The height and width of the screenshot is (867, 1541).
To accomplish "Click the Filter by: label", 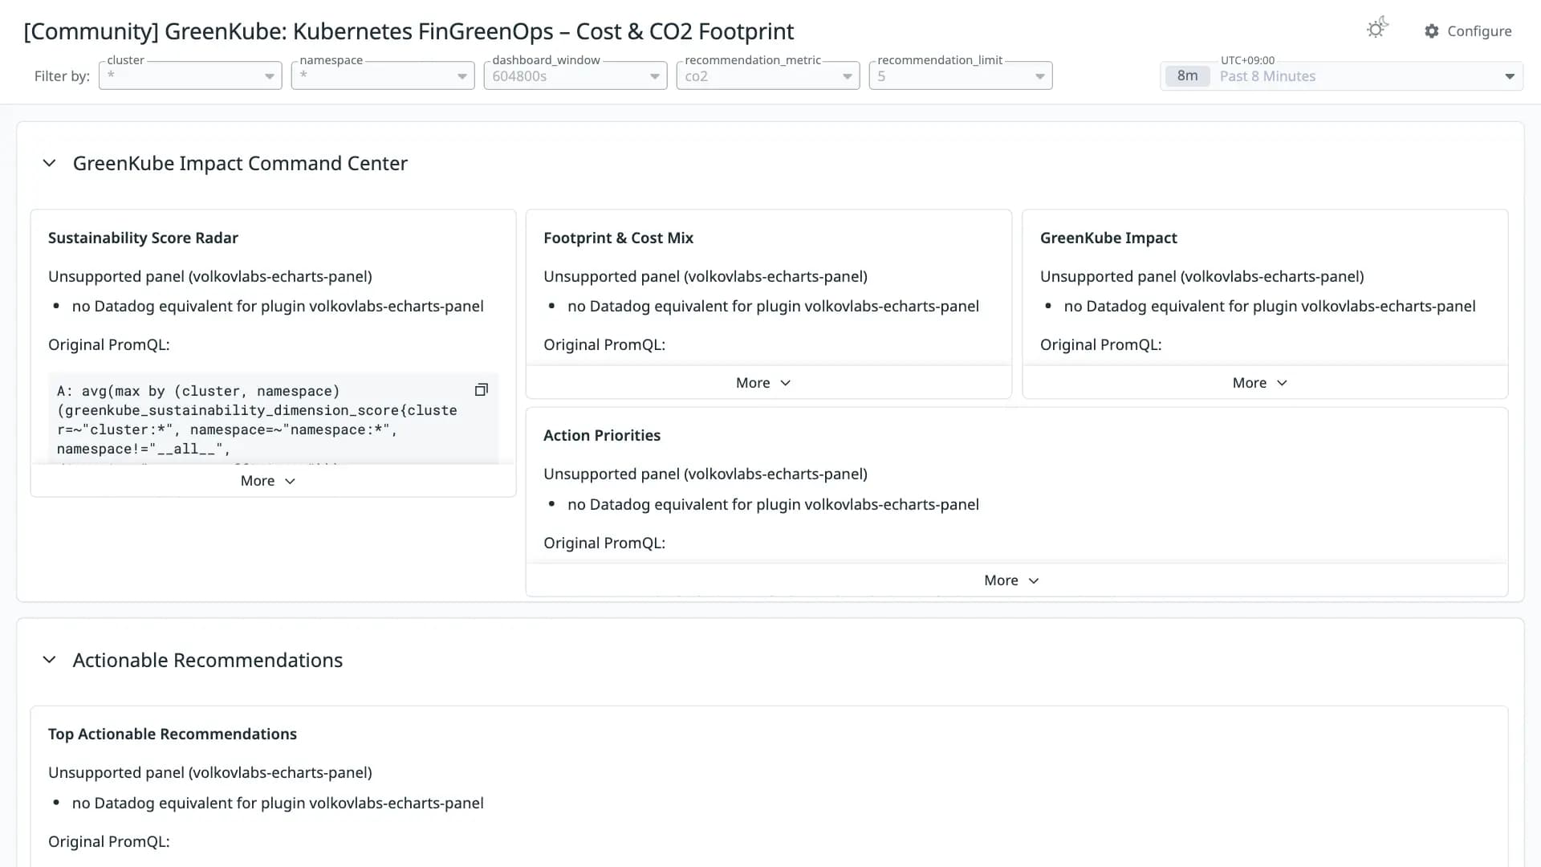I will (x=62, y=76).
